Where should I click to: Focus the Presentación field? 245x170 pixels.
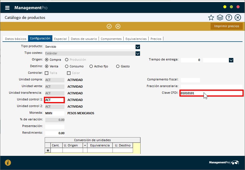[x=55, y=126]
